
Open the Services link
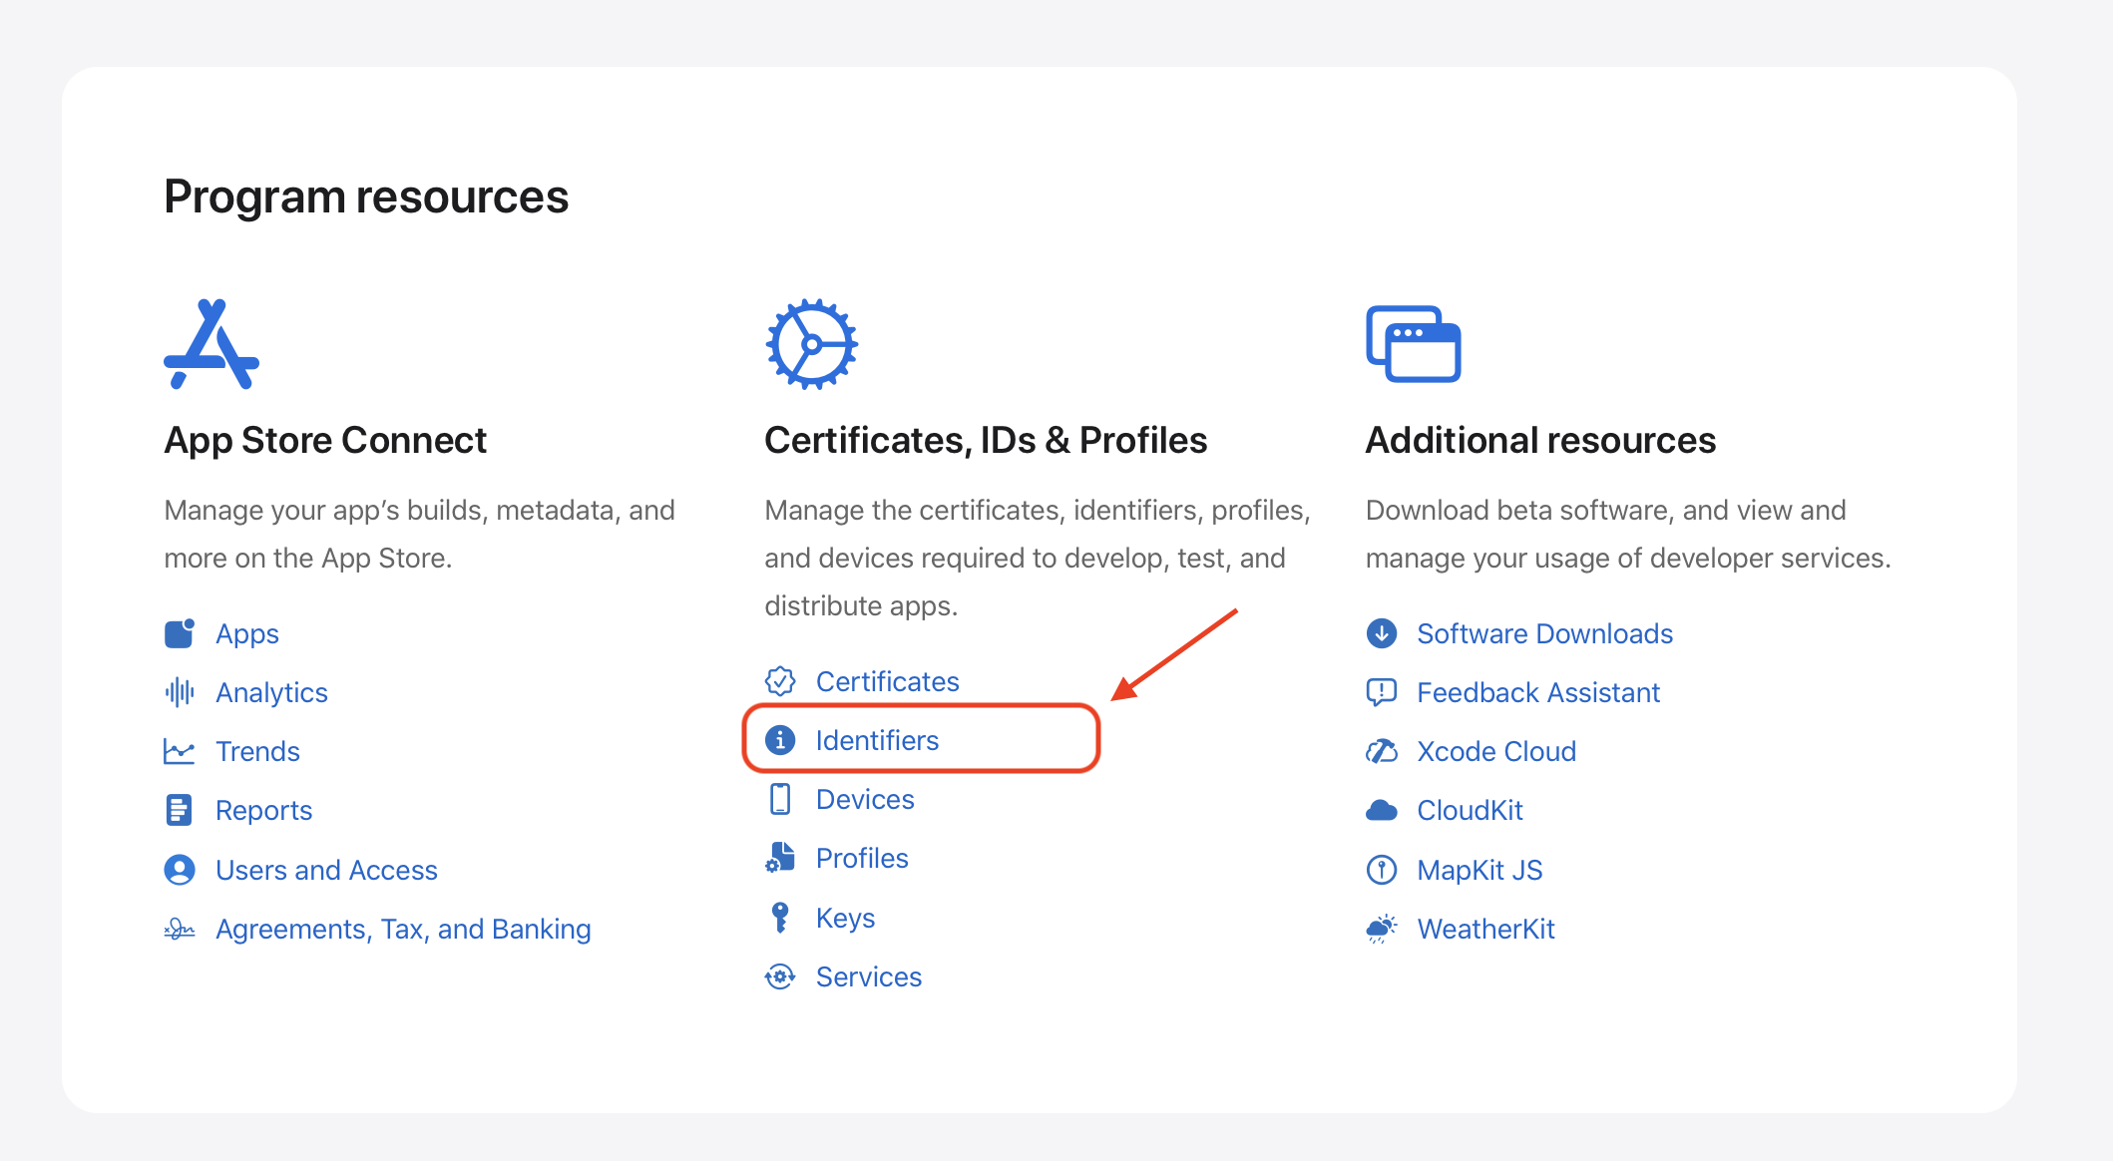click(868, 976)
